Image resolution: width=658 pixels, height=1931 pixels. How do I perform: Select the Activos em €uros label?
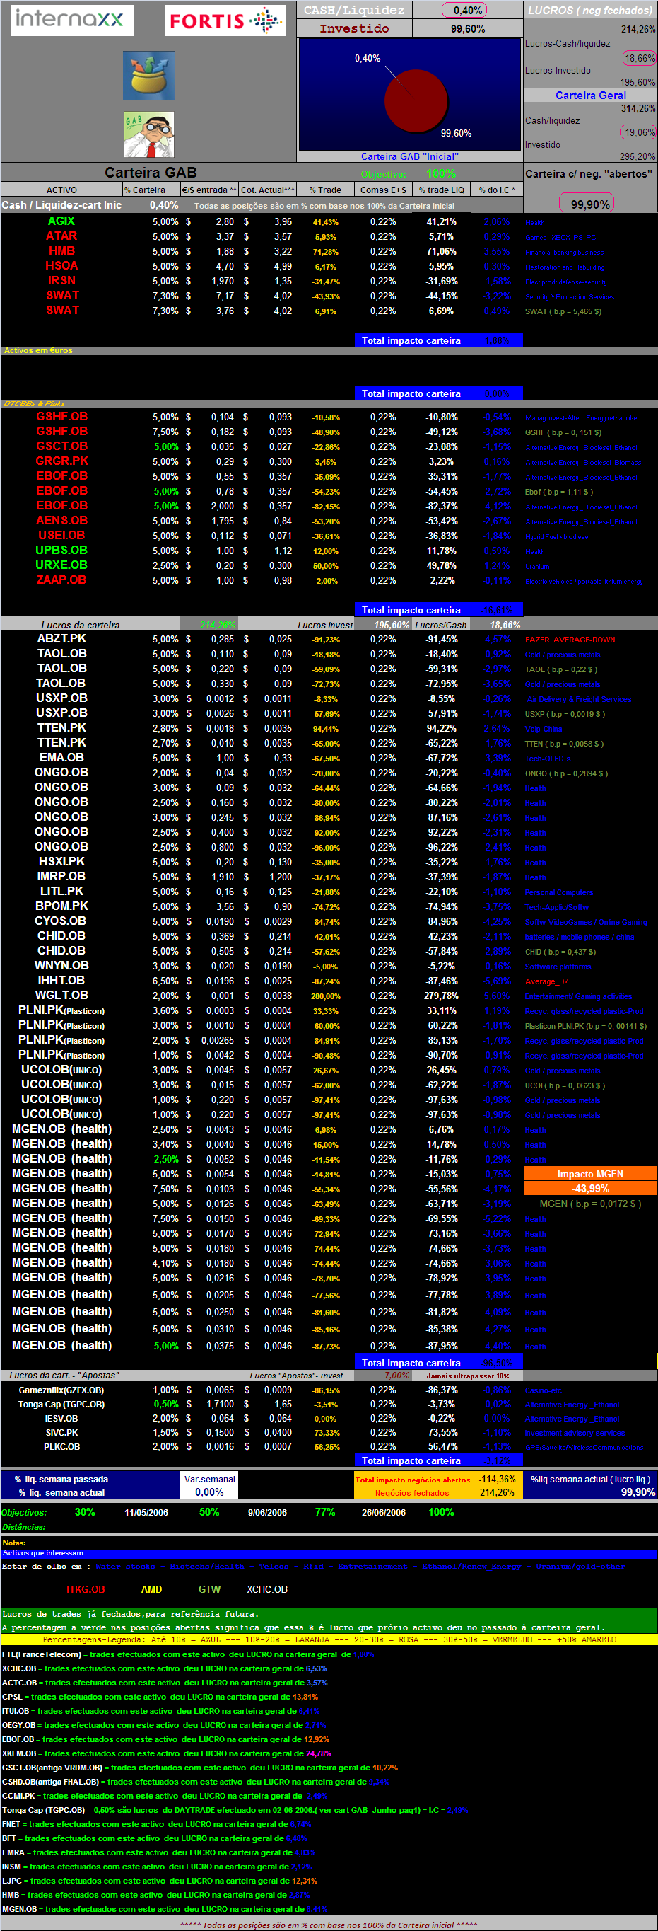[38, 350]
